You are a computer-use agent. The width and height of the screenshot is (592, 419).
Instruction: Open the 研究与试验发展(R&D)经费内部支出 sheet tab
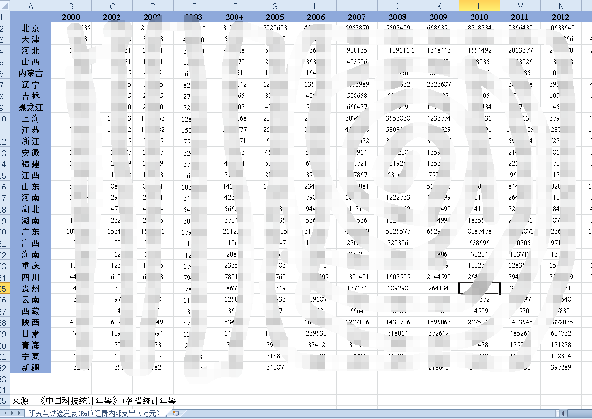(94, 414)
